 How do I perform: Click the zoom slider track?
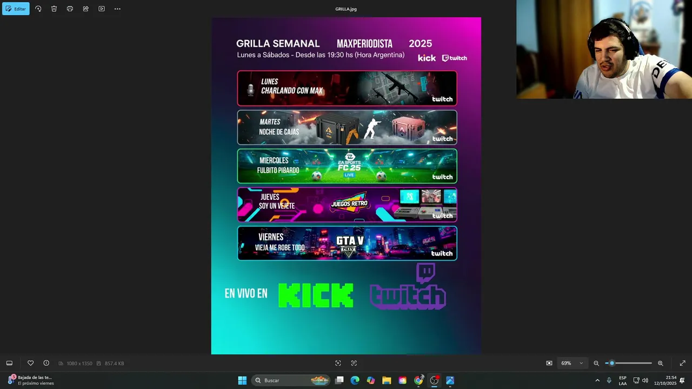pyautogui.click(x=629, y=363)
